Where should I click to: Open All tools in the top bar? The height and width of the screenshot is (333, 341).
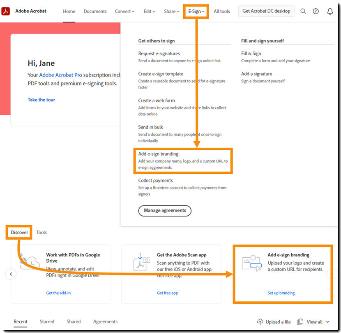[221, 12]
